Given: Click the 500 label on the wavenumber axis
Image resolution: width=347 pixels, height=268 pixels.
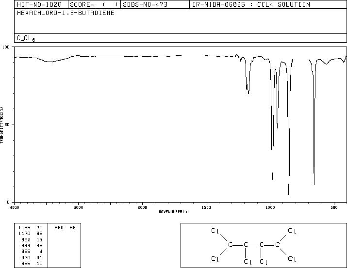Looking at the screenshot, I should [334, 207].
